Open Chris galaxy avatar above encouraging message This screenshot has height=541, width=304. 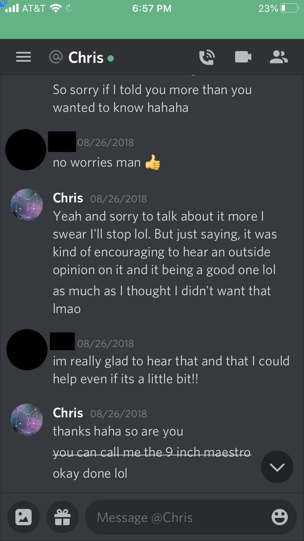pos(27,205)
